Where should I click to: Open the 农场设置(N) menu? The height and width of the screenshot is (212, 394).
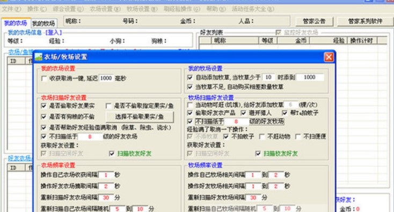tap(105, 9)
